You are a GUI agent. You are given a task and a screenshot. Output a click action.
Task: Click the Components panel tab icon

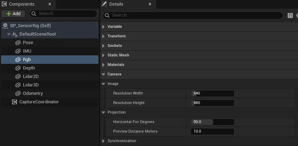(4, 4)
